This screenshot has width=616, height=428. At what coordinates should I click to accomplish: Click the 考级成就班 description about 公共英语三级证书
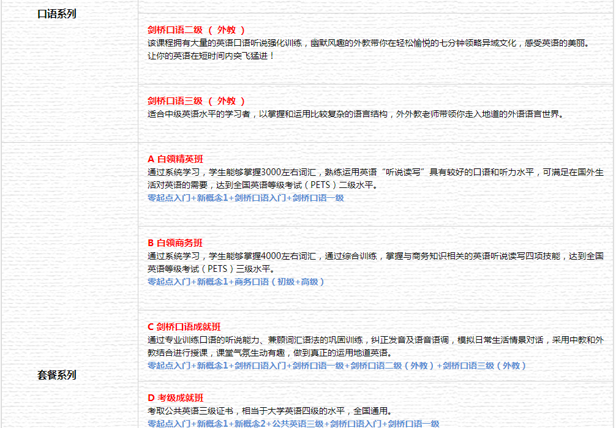270,411
